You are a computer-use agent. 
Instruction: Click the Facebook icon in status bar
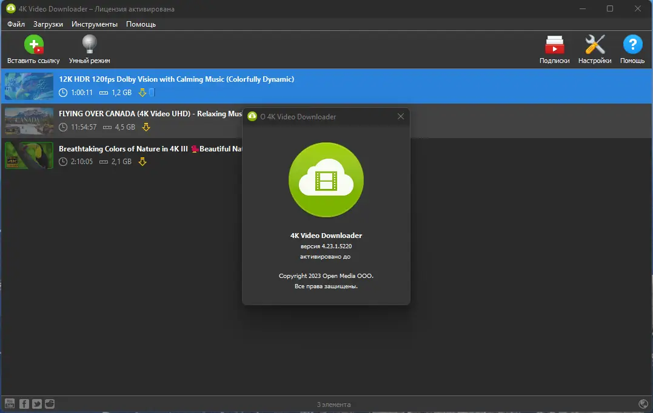coord(24,403)
